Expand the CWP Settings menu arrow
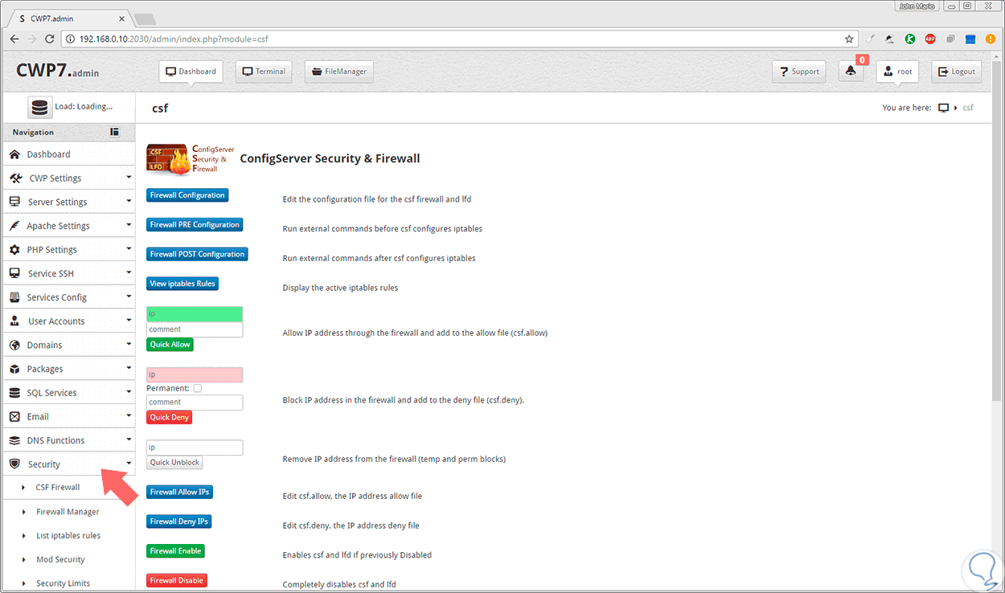Screen dimensions: 1005x593 click(x=129, y=177)
